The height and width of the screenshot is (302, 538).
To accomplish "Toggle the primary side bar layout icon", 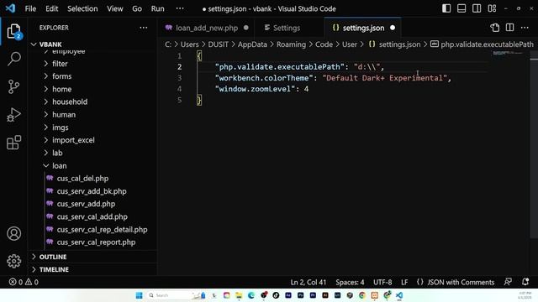I will pos(446,8).
